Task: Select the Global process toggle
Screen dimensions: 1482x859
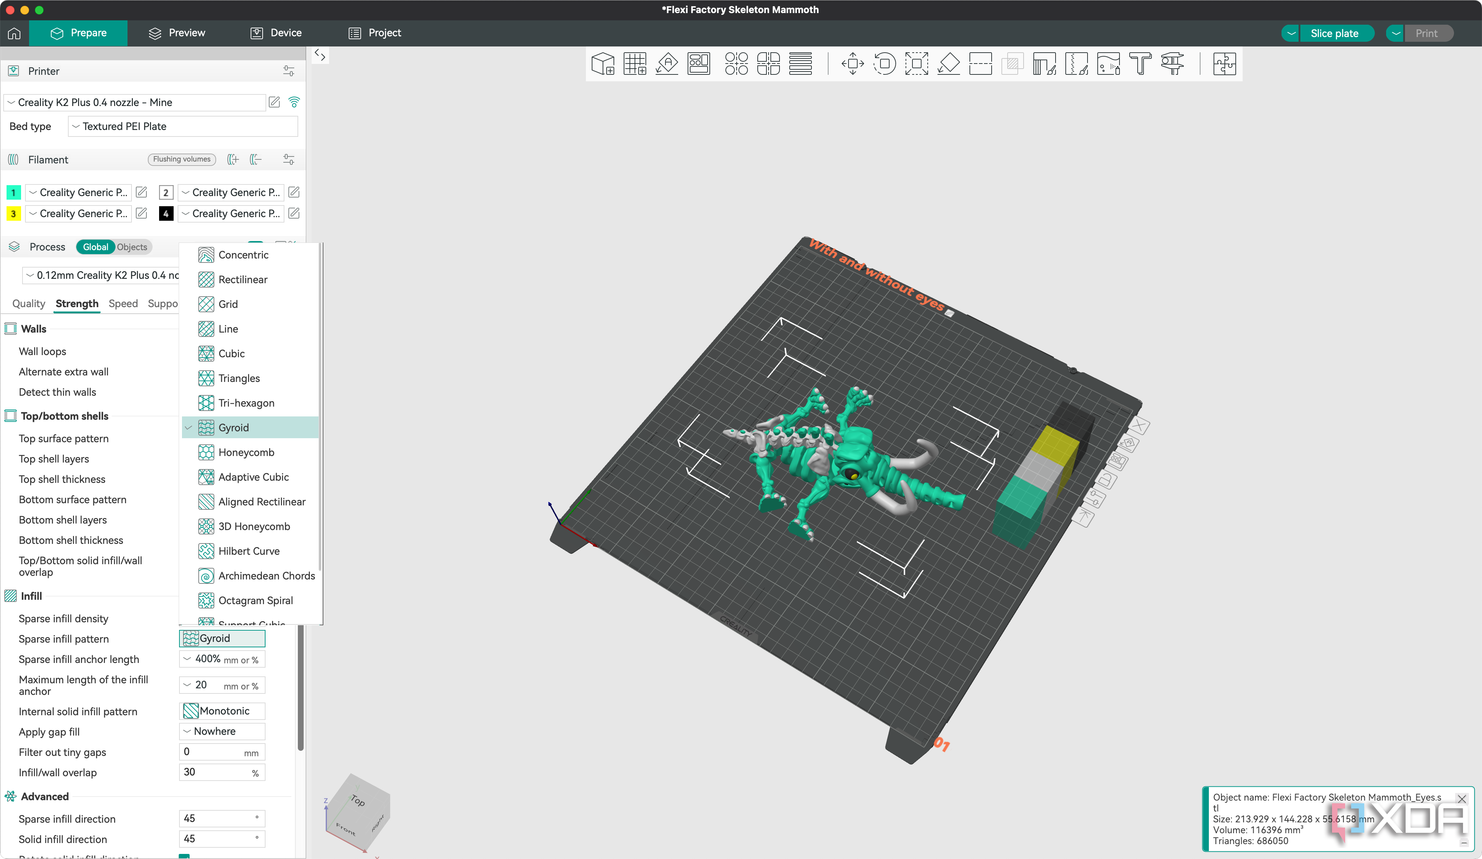Action: (95, 247)
